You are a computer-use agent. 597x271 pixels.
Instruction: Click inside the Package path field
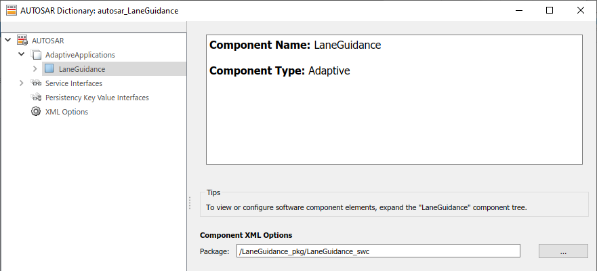(x=378, y=251)
